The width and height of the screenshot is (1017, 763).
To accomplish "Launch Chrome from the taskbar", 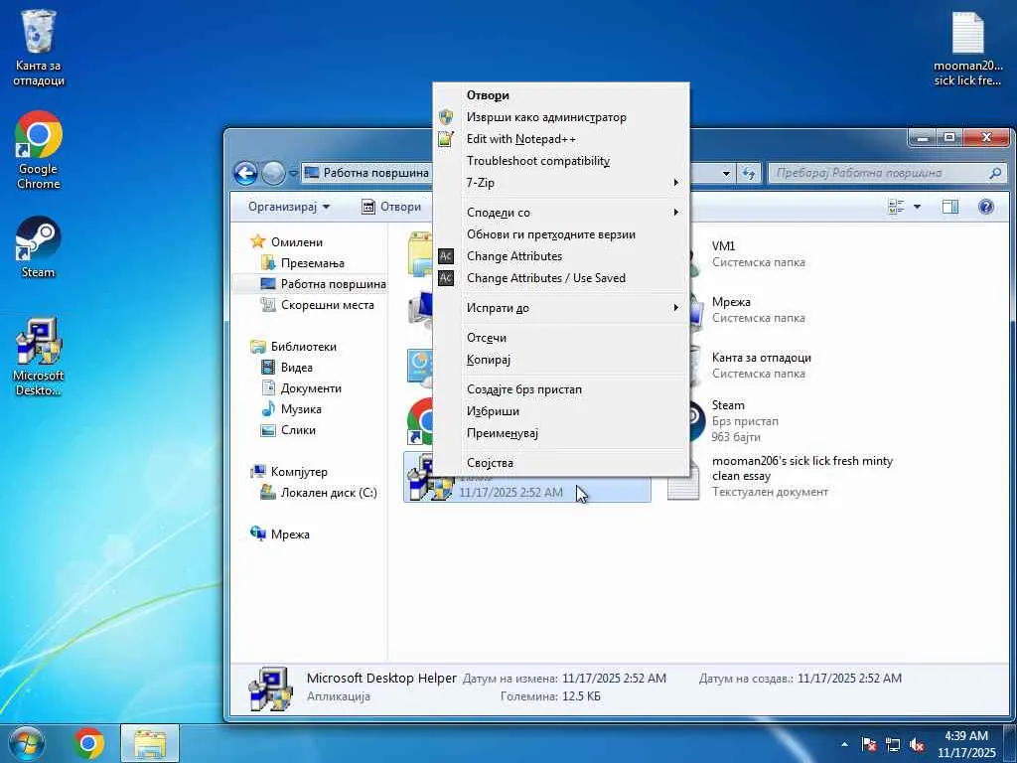I will (x=88, y=743).
